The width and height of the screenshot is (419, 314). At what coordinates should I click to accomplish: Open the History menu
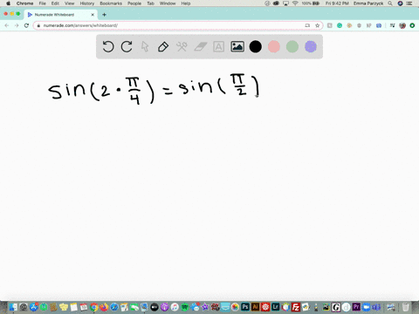tap(87, 3)
